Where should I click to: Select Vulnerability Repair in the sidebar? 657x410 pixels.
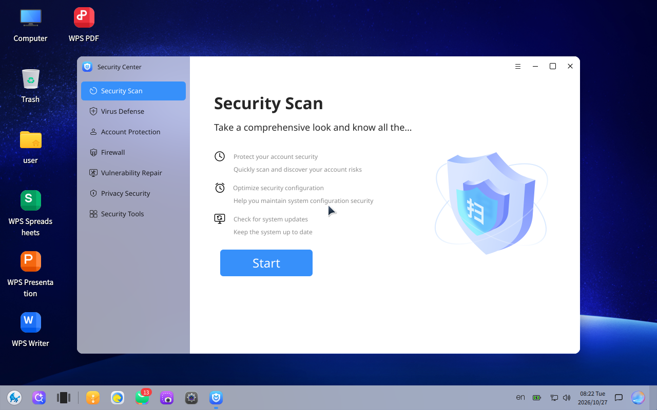click(x=133, y=173)
